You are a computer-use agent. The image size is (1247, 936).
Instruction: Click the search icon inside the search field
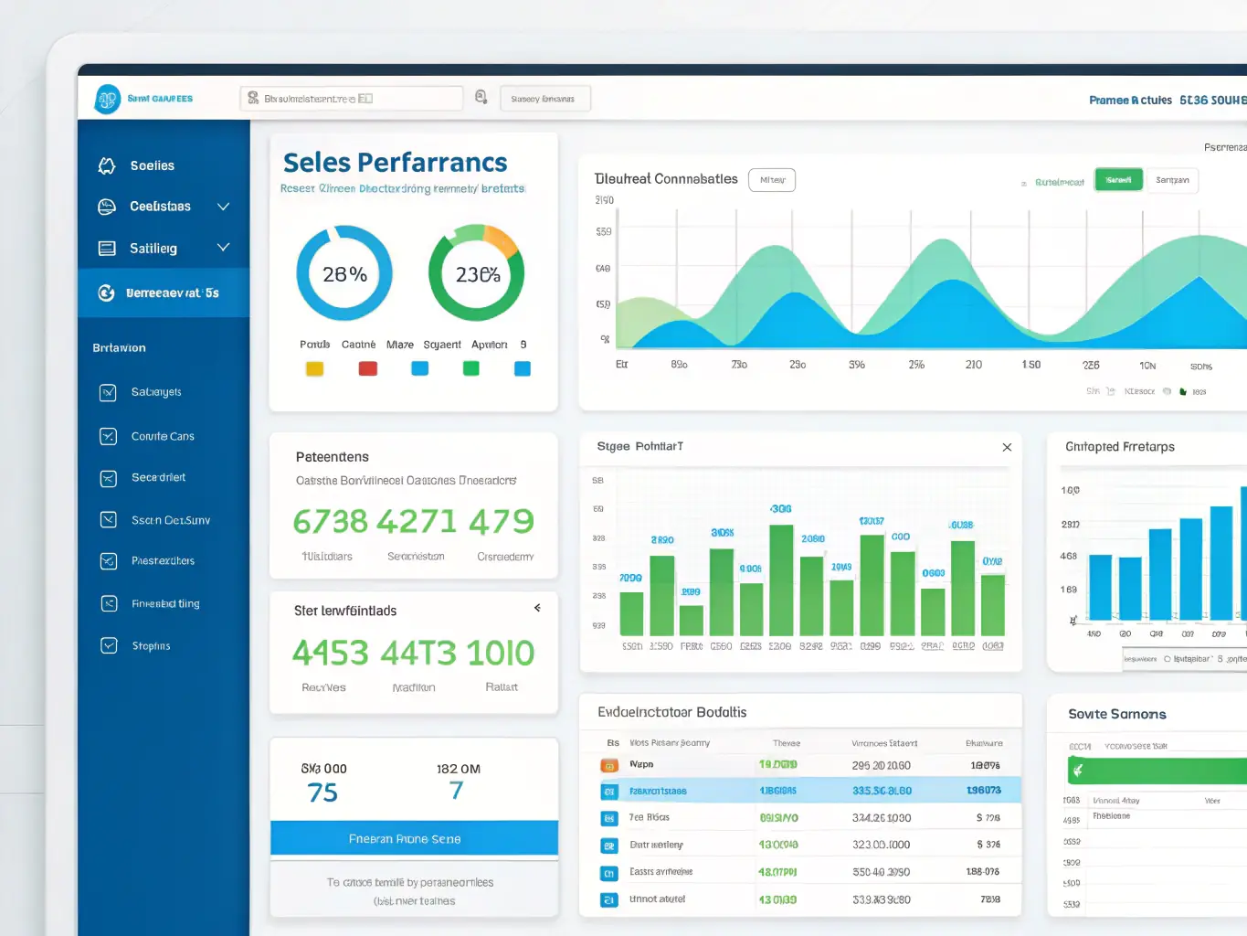pyautogui.click(x=253, y=98)
